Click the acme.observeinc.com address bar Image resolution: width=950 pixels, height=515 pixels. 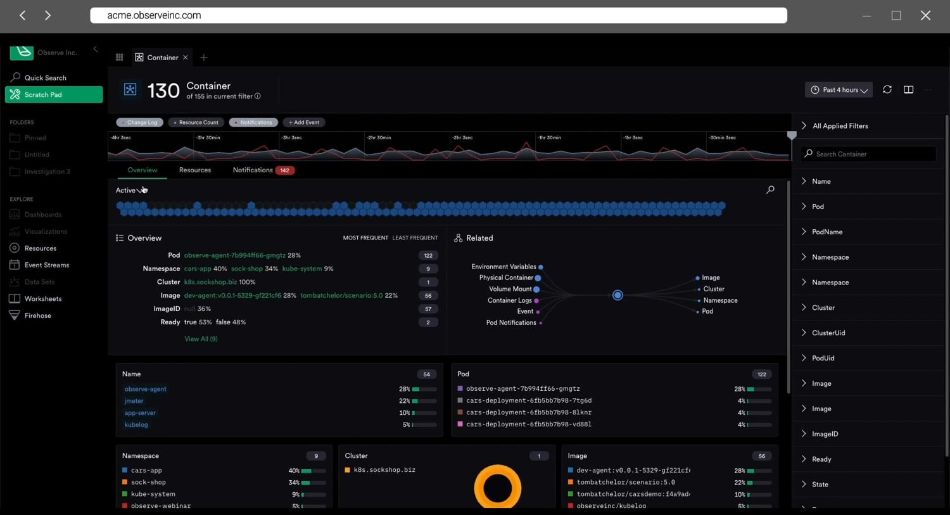(x=438, y=15)
